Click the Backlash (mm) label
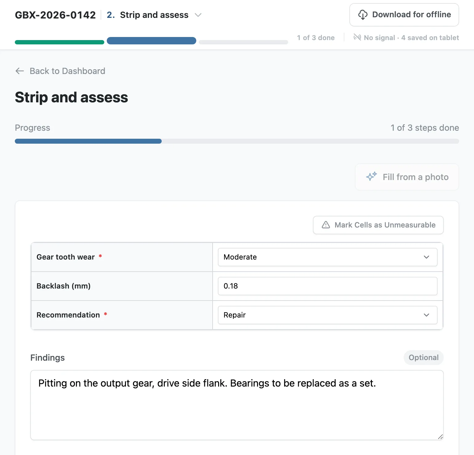The width and height of the screenshot is (474, 455). pyautogui.click(x=63, y=286)
